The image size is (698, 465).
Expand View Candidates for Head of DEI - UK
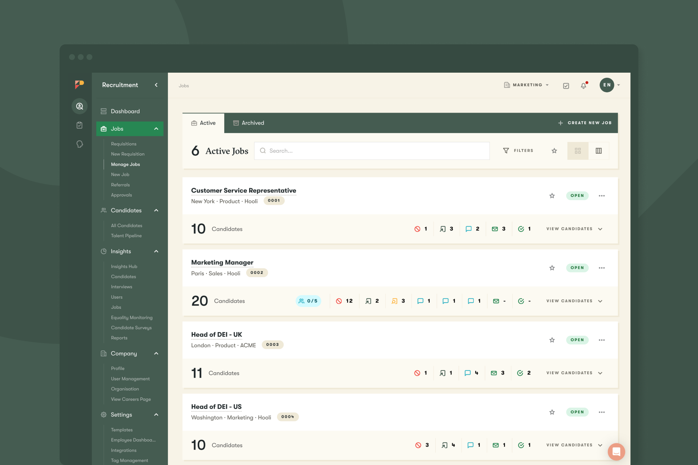[x=574, y=373]
